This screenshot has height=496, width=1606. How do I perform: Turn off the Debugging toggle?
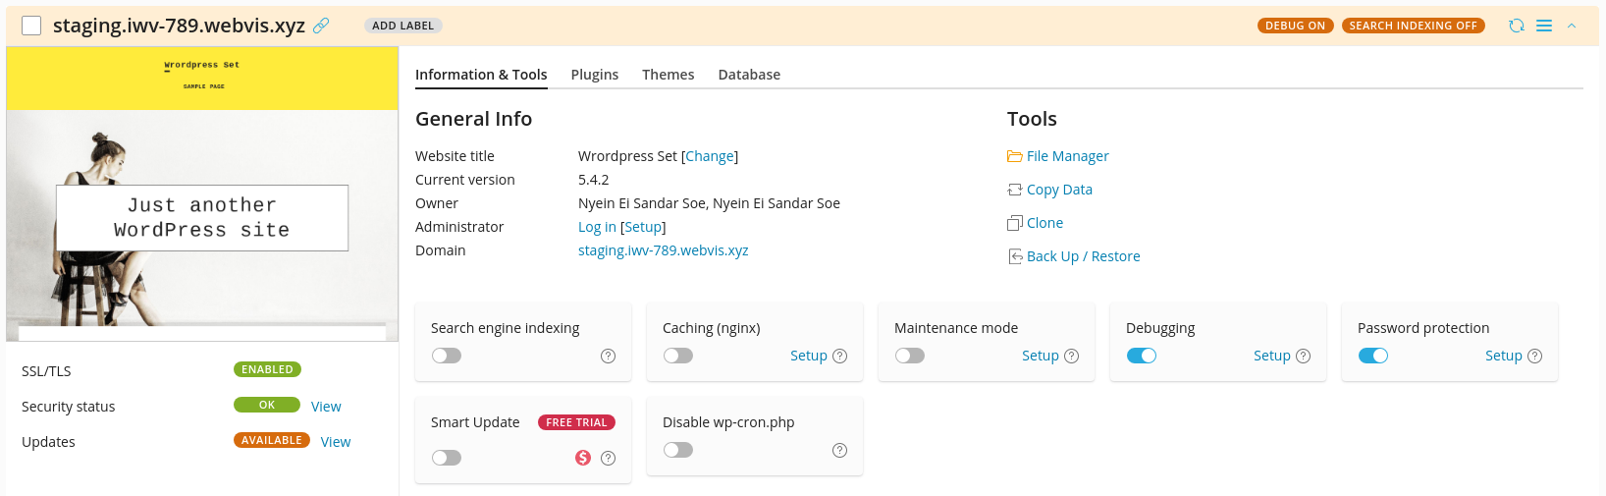(1142, 356)
